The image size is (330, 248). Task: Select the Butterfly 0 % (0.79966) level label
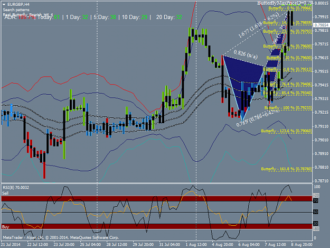coord(290,8)
